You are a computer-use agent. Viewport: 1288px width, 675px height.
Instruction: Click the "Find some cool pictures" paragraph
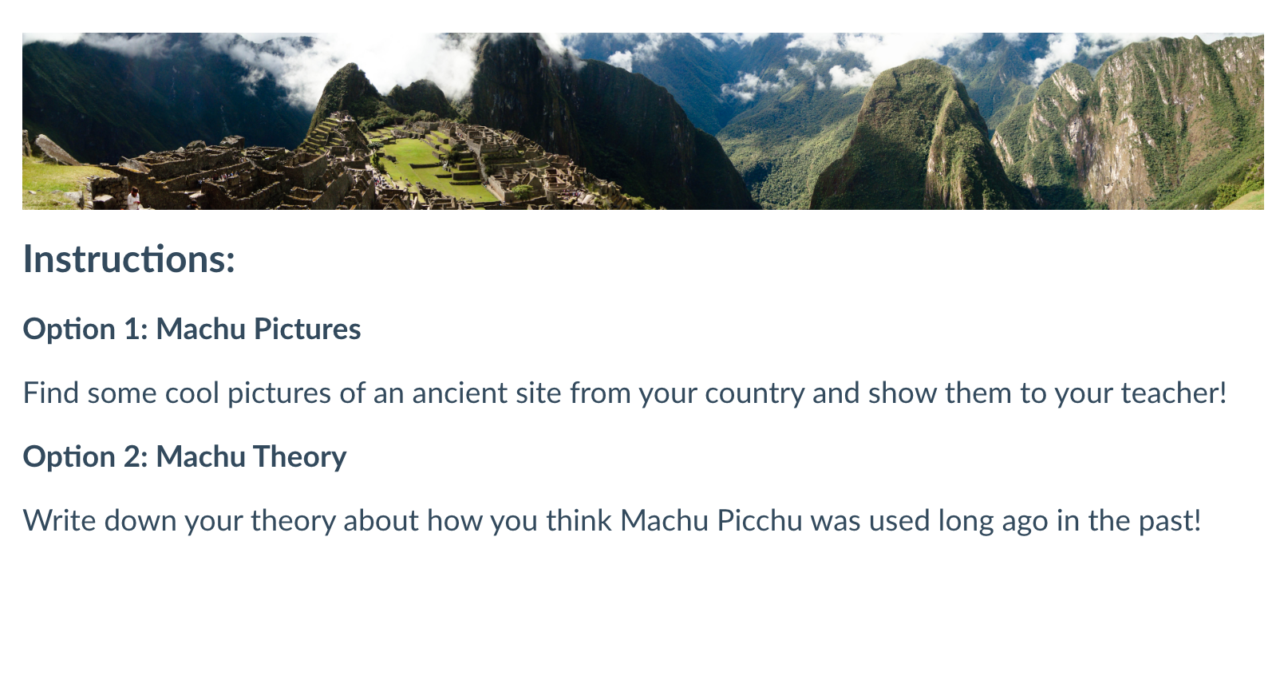625,393
